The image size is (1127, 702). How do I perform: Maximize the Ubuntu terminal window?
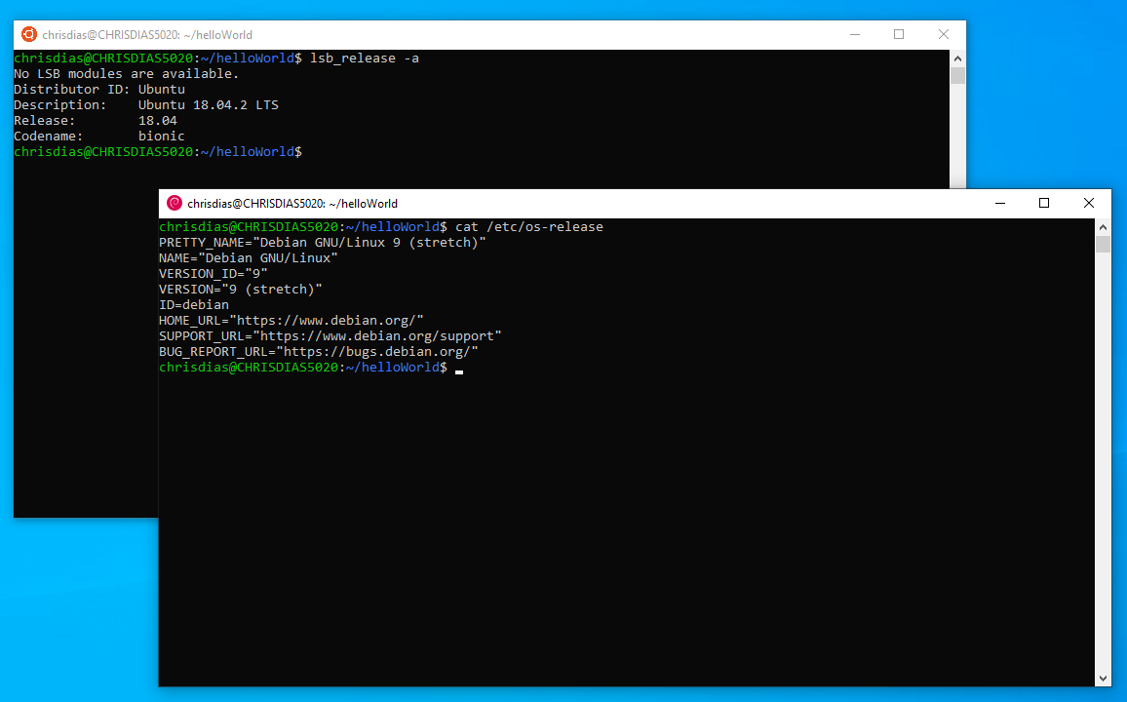point(899,34)
